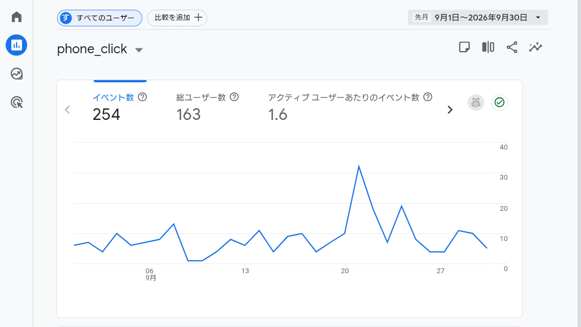Show next metrics with right chevron
581x327 pixels.
[x=450, y=110]
